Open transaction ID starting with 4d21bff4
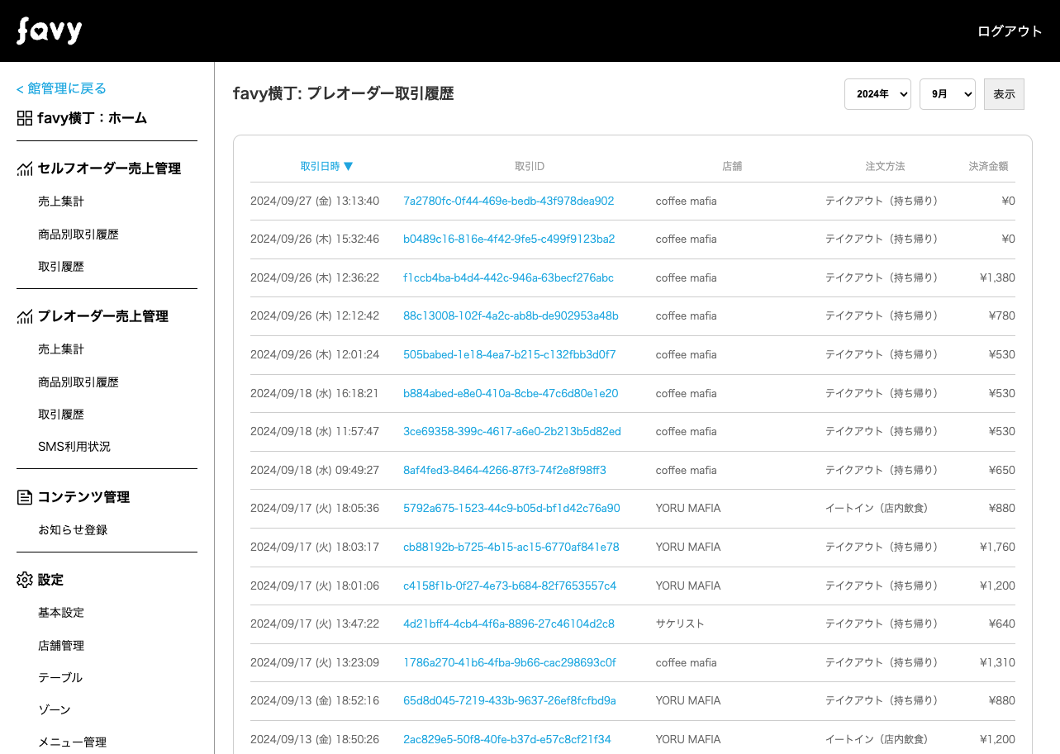 point(508,624)
